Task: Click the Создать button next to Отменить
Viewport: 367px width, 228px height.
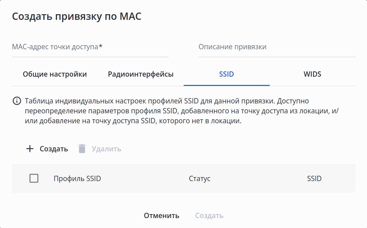Action: click(209, 216)
